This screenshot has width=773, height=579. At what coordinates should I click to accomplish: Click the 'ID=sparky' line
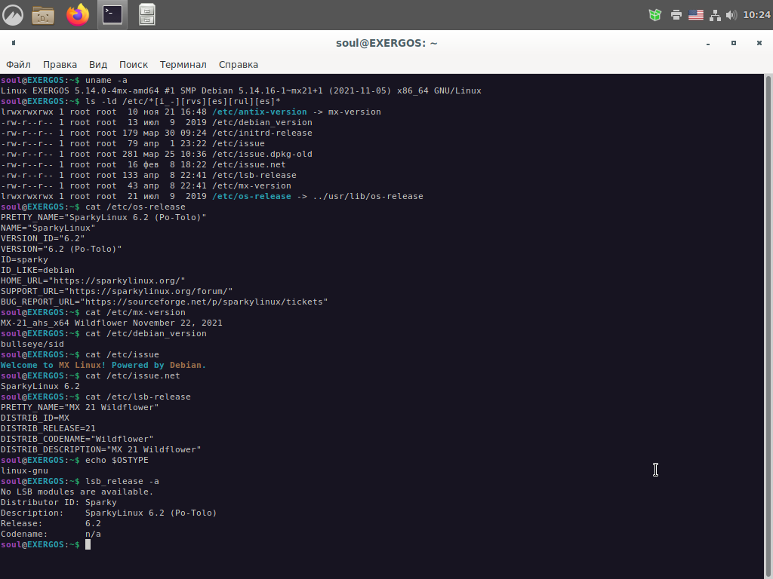pos(24,259)
